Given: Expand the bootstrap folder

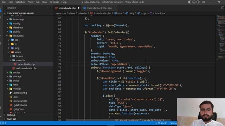Looking at the screenshot, I should pos(19,20).
